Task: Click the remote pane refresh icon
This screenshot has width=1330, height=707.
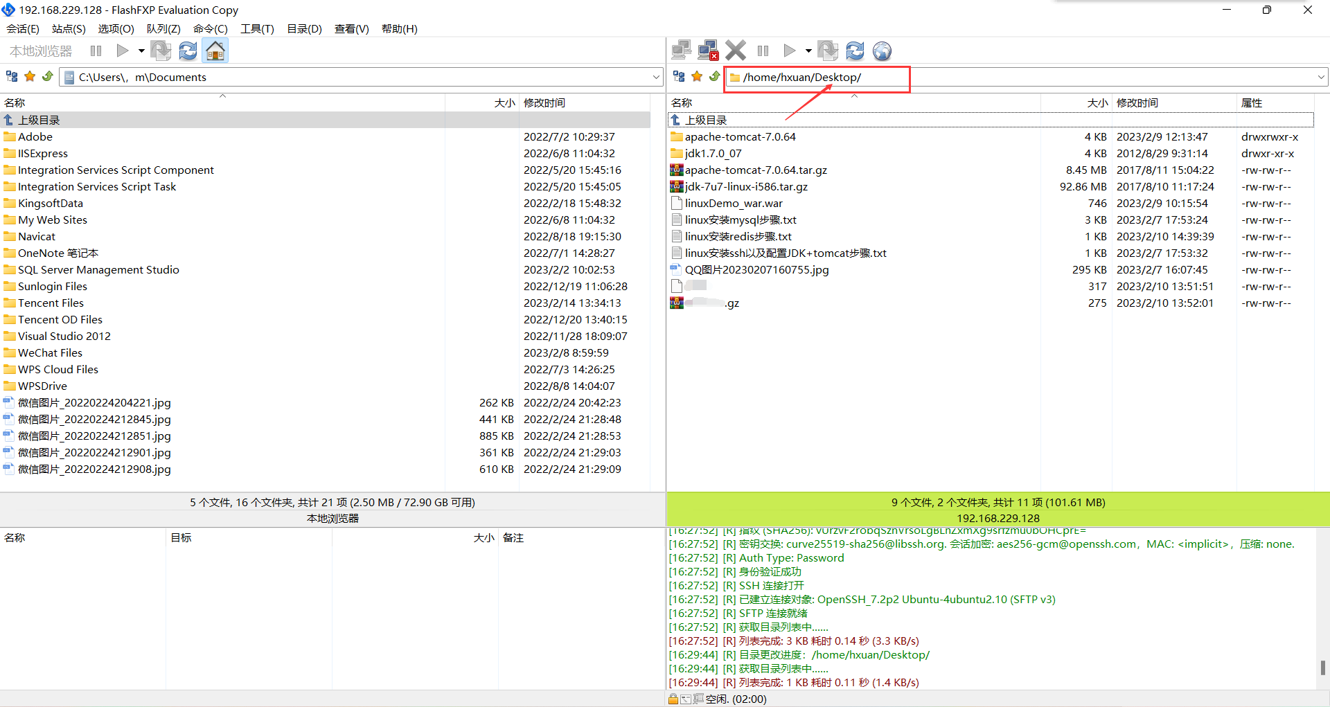Action: pos(855,51)
